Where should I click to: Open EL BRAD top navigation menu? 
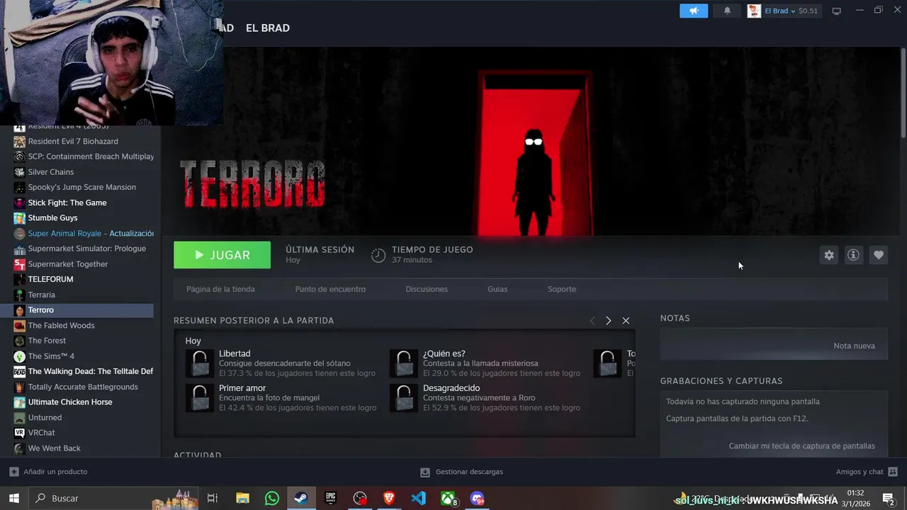[267, 28]
